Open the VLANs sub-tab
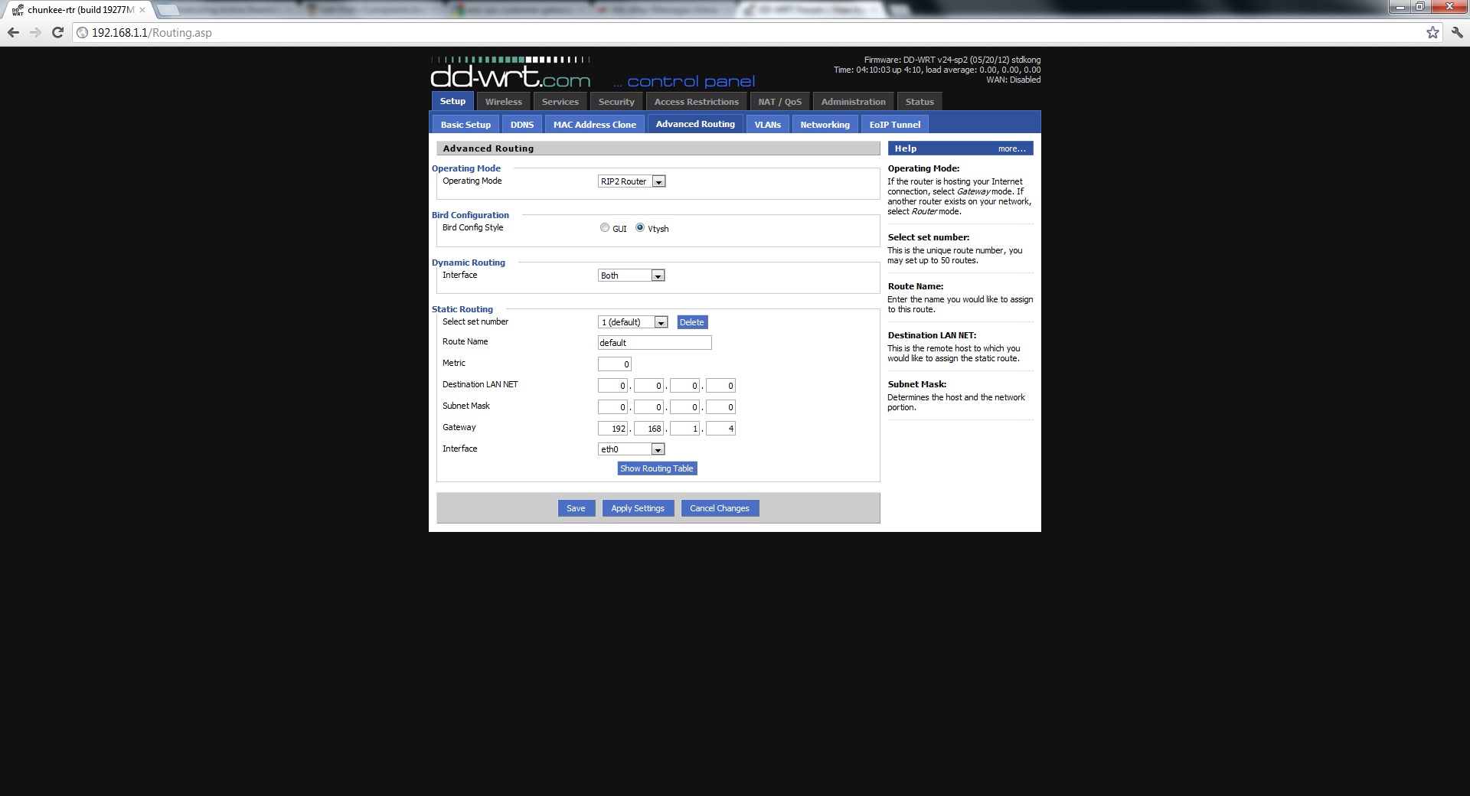The height and width of the screenshot is (796, 1470). tap(767, 125)
